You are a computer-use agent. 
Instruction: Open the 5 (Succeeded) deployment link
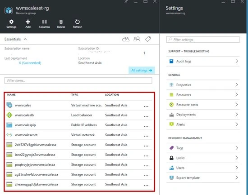[x=30, y=63]
